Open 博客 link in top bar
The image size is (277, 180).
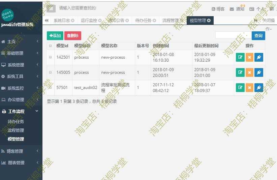click(x=218, y=9)
